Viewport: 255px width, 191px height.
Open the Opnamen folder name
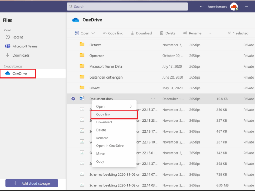[x=97, y=56]
